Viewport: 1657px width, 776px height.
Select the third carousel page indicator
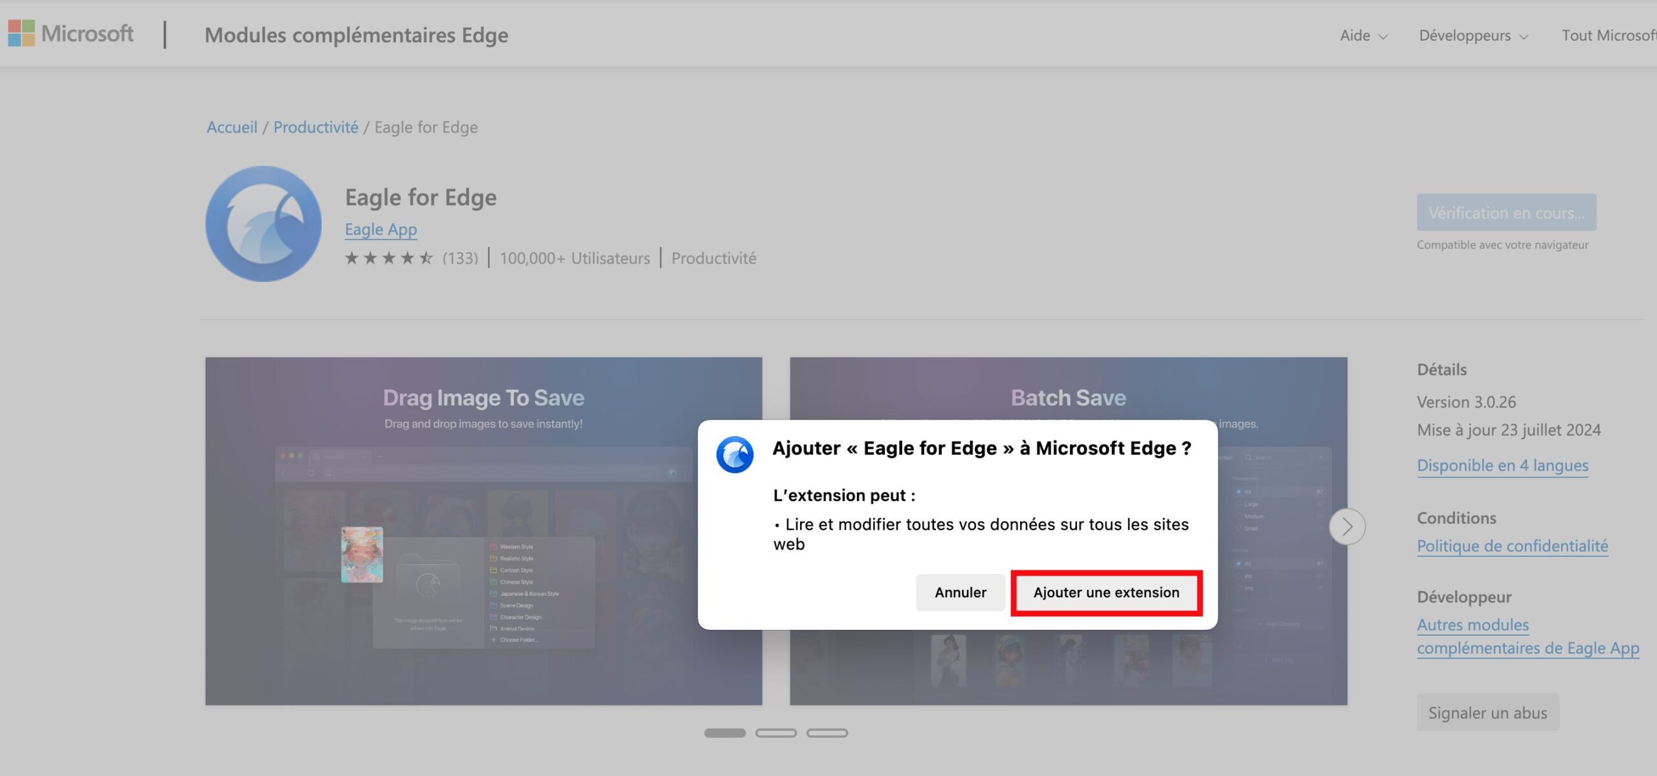tap(827, 733)
